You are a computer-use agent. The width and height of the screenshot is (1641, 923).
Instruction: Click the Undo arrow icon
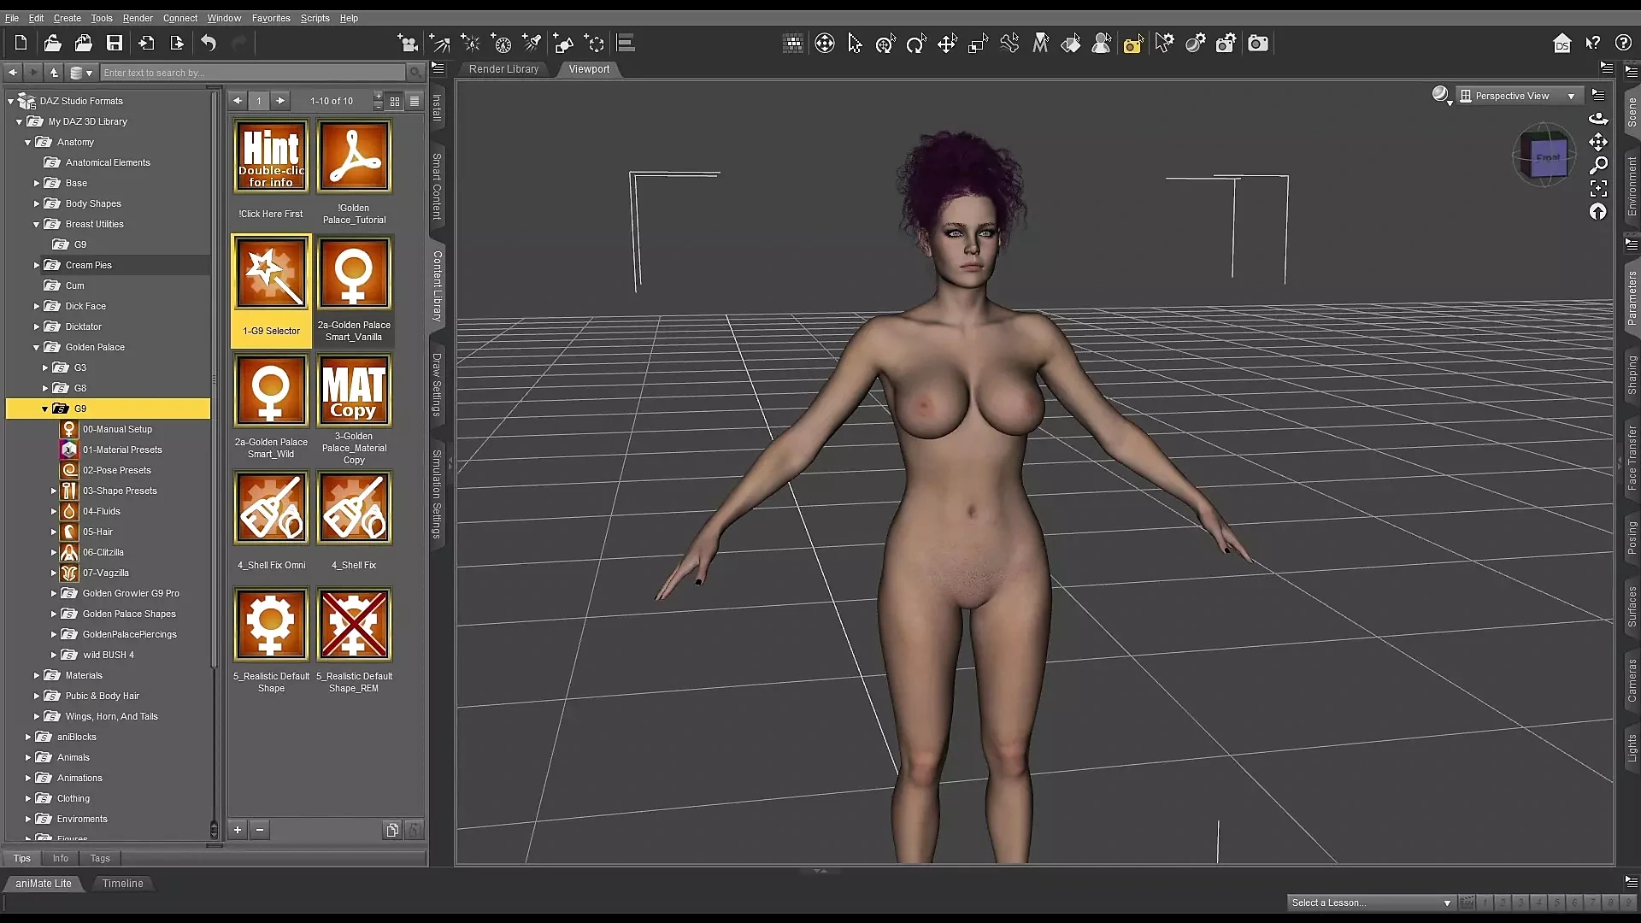(x=209, y=44)
